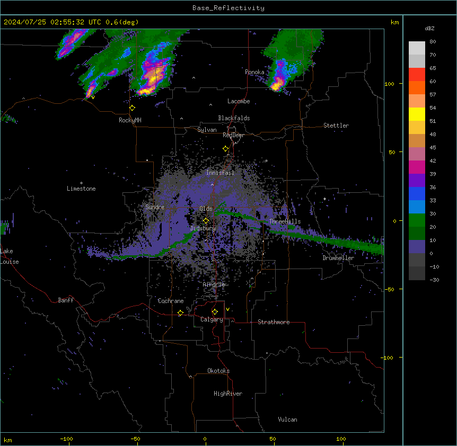
Task: Click the Banff label
Action: pyautogui.click(x=66, y=300)
